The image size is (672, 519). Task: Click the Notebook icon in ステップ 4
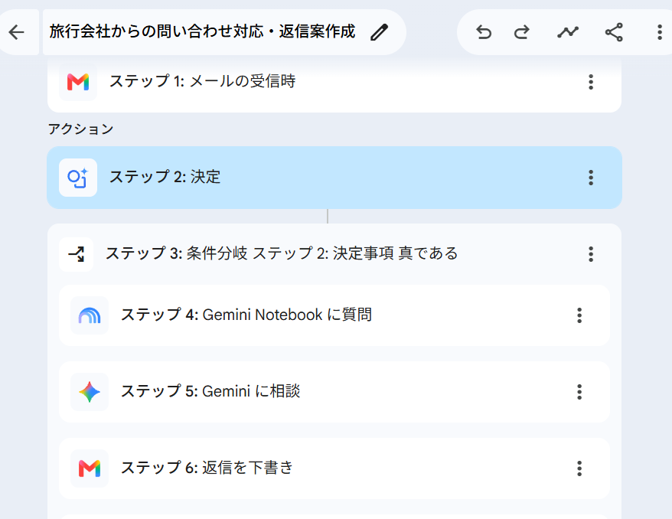90,315
